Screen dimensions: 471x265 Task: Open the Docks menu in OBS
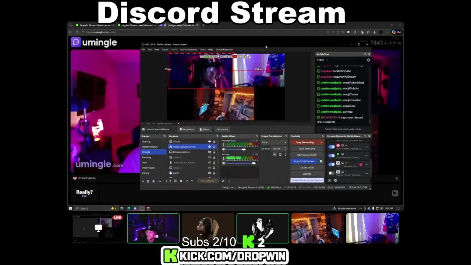pyautogui.click(x=165, y=49)
